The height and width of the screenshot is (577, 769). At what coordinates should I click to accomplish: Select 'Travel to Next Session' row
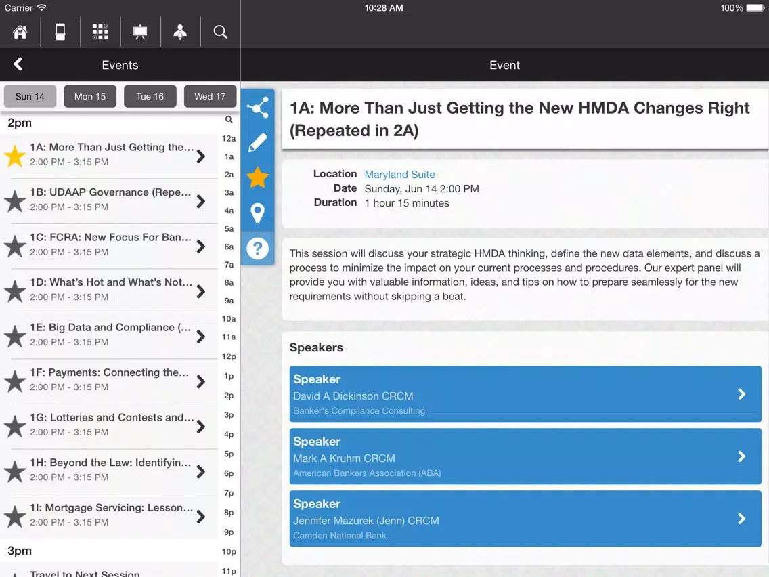pyautogui.click(x=109, y=571)
